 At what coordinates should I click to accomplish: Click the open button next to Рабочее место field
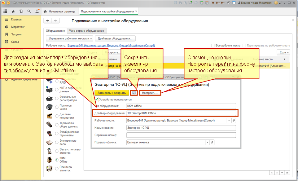pos(234,121)
